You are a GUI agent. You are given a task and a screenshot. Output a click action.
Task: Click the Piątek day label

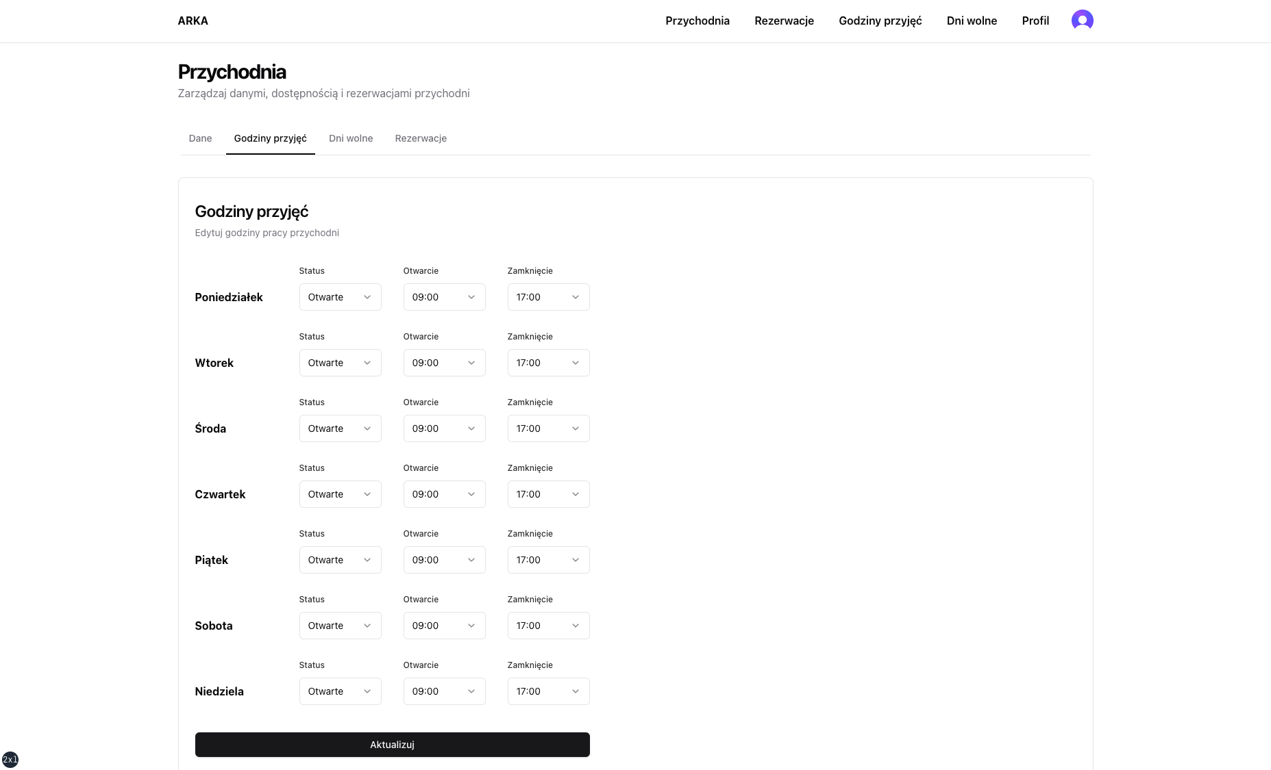[211, 560]
